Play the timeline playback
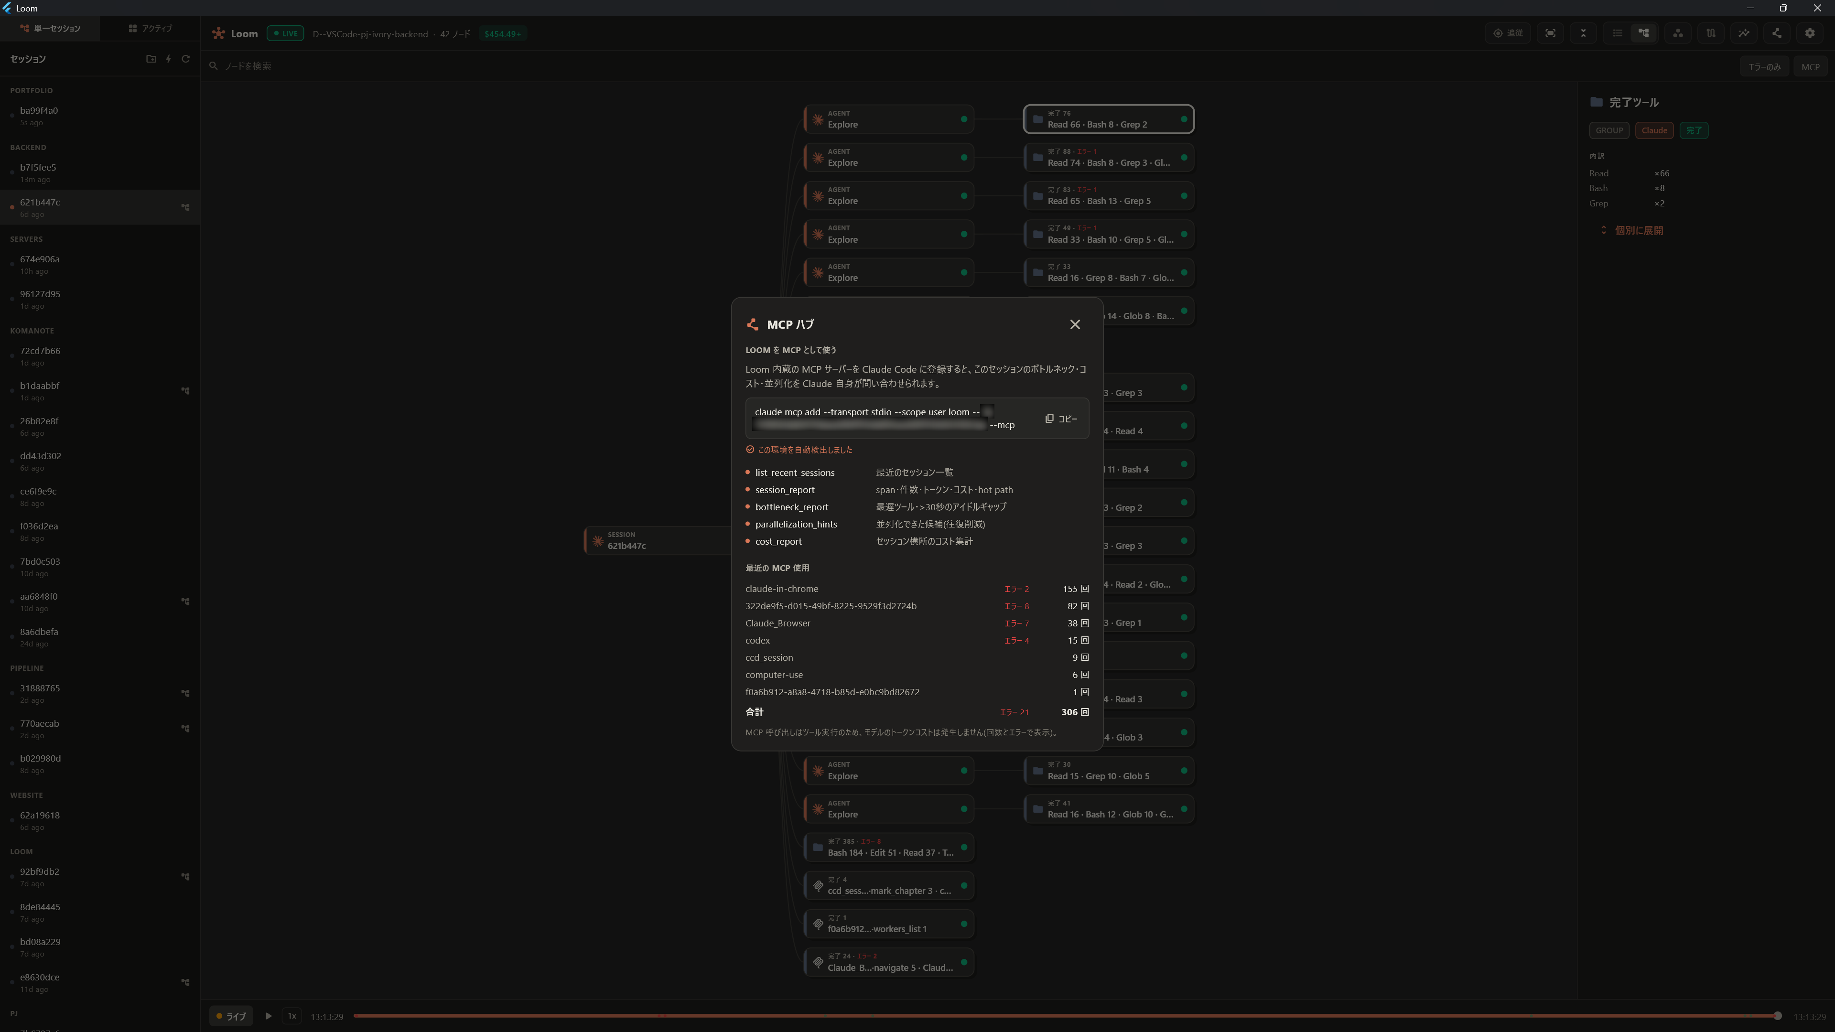Image resolution: width=1835 pixels, height=1032 pixels. coord(269,1016)
